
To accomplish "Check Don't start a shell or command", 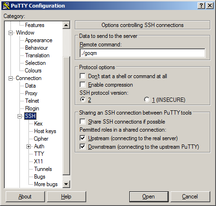I will pyautogui.click(x=83, y=76).
